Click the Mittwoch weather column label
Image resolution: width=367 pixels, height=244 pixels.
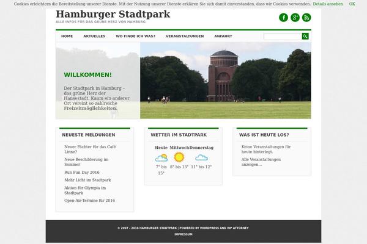pyautogui.click(x=179, y=148)
